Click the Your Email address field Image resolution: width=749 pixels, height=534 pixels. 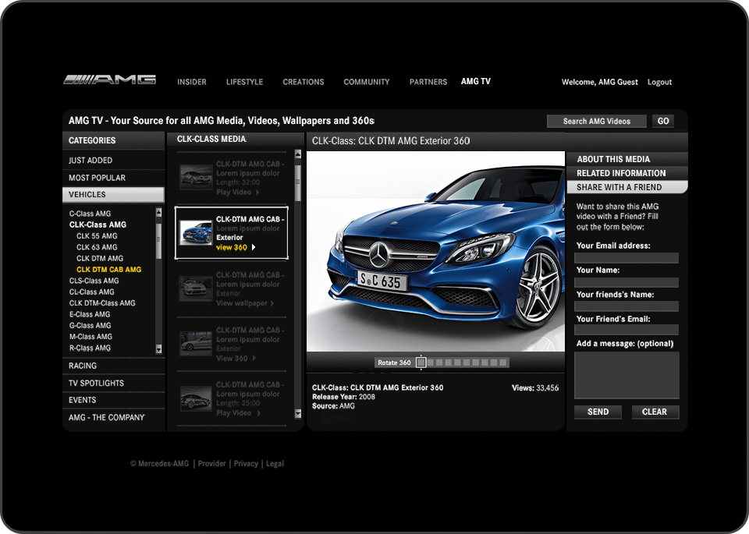pyautogui.click(x=627, y=258)
